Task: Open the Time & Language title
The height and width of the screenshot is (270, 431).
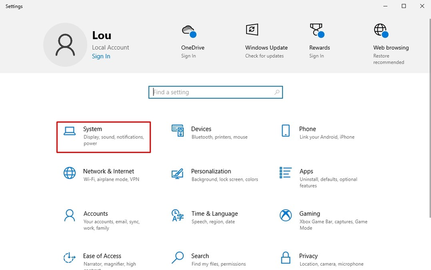Action: pos(214,214)
